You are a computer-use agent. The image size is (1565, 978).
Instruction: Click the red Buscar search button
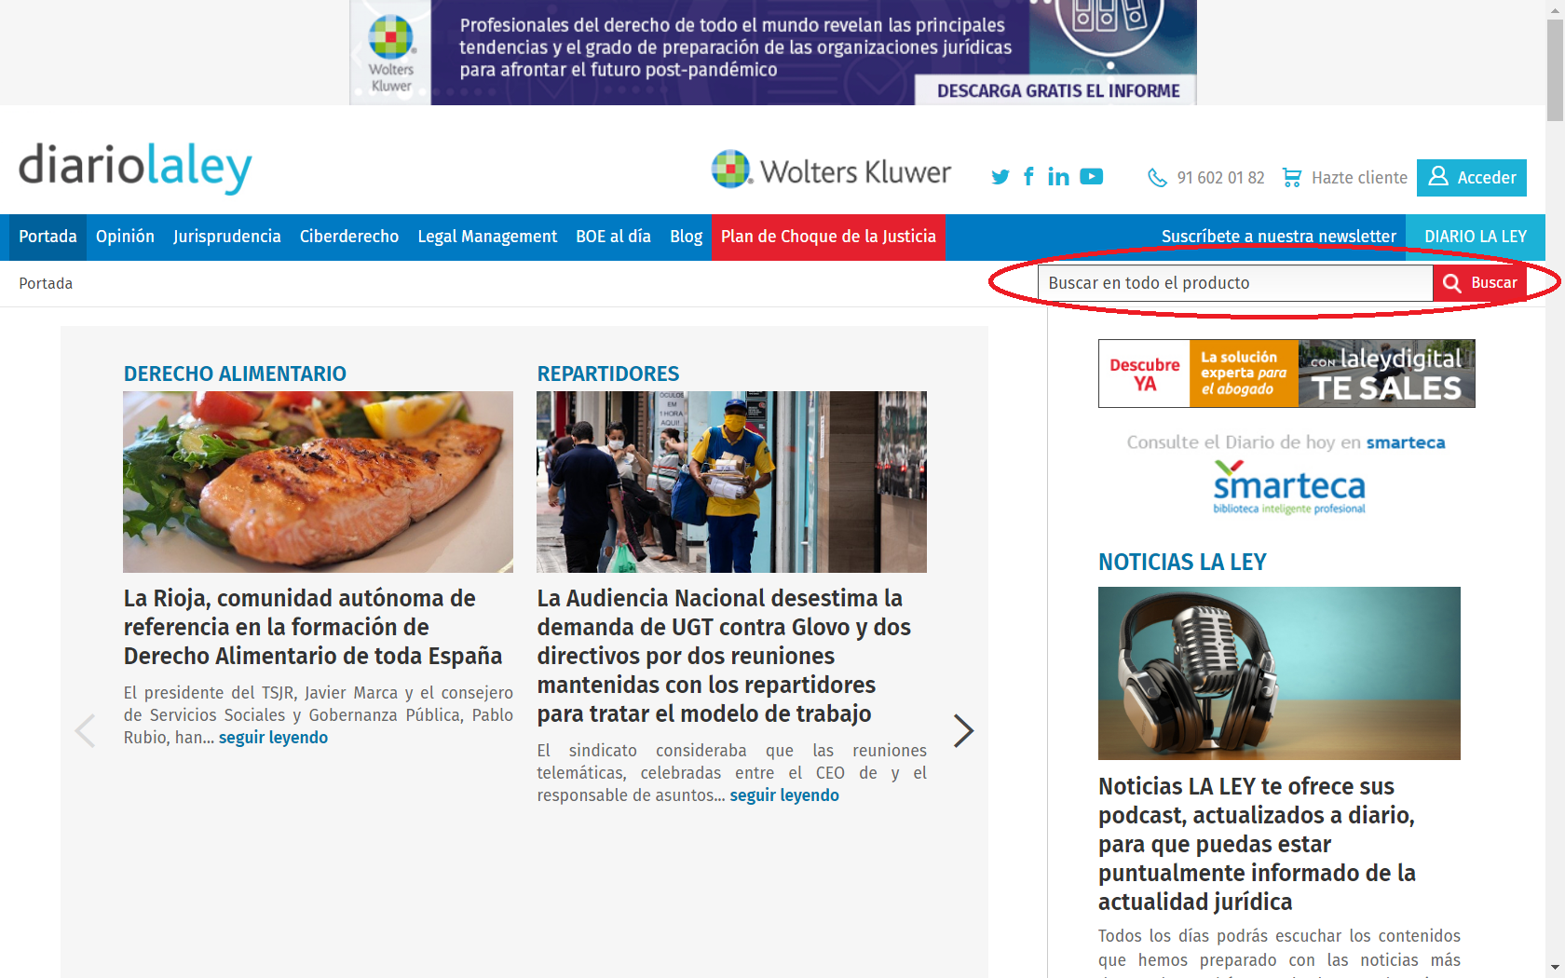pos(1480,283)
